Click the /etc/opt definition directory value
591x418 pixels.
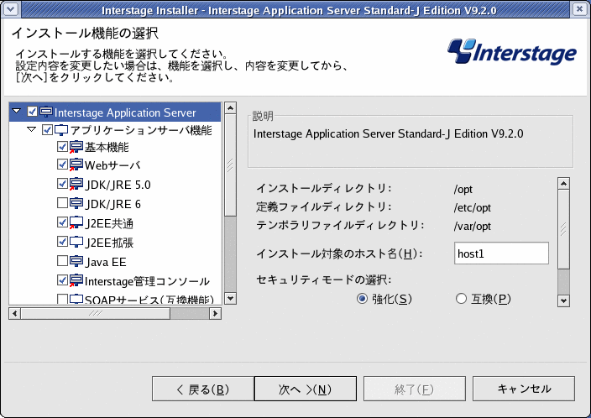click(x=473, y=207)
